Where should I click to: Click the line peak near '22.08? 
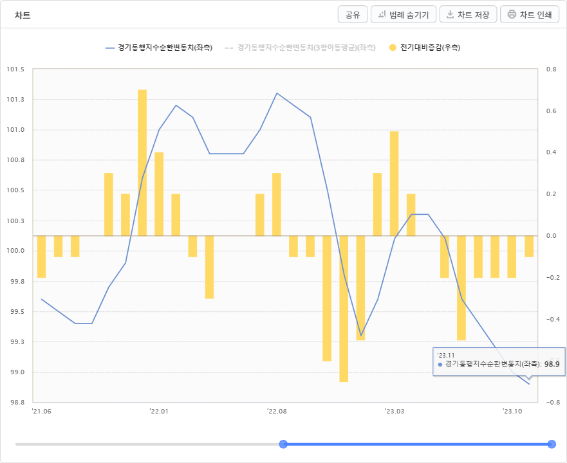pyautogui.click(x=277, y=93)
